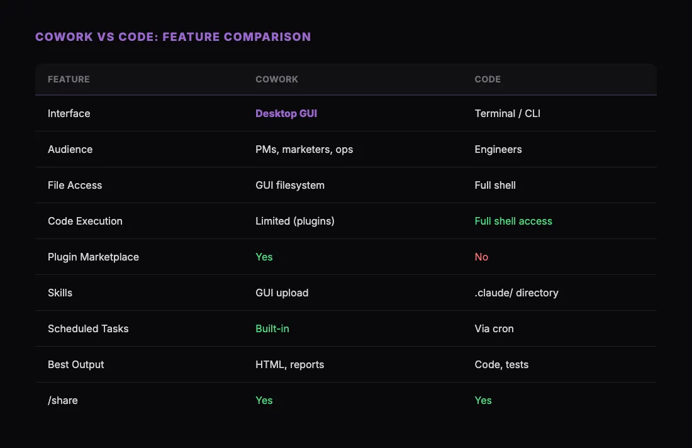This screenshot has width=692, height=448.
Task: Click 'Yes' next to Plugin Marketplace
Action: [x=264, y=257]
